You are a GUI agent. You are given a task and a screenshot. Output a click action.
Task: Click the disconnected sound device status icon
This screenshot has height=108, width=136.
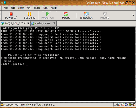pos(134,104)
